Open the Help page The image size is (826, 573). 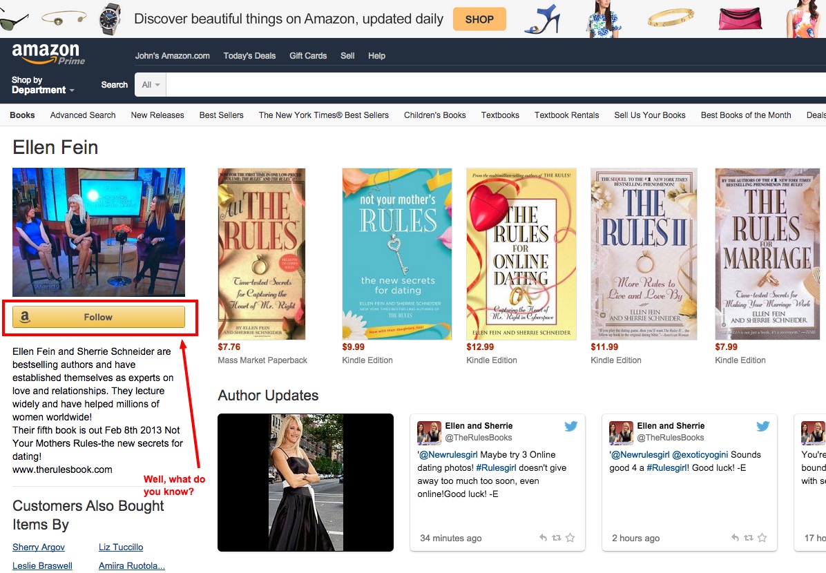[x=376, y=56]
